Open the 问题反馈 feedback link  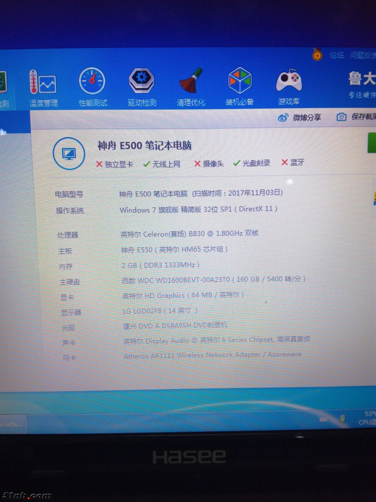(362, 55)
